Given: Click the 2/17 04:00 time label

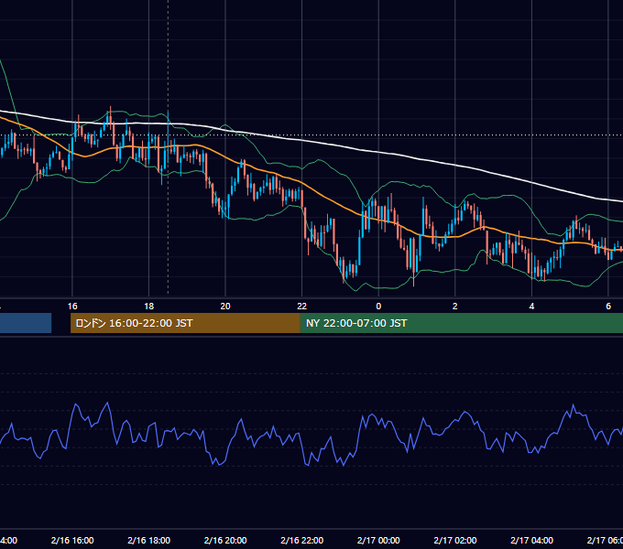Looking at the screenshot, I should [531, 540].
